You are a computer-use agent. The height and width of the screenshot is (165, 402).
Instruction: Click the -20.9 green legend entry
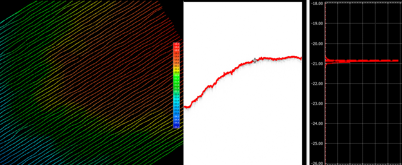(x=176, y=75)
